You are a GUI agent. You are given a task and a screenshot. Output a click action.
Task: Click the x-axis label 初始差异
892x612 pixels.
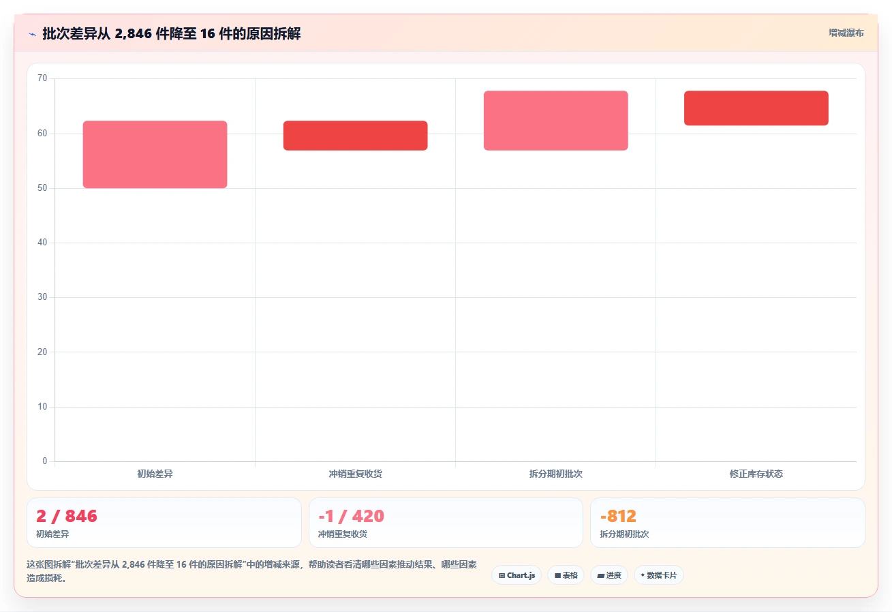click(x=155, y=474)
